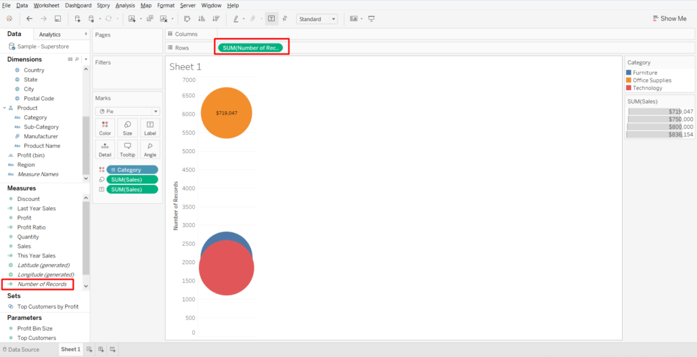The height and width of the screenshot is (357, 697).
Task: Click the Color button on Marks card
Action: coord(105,128)
